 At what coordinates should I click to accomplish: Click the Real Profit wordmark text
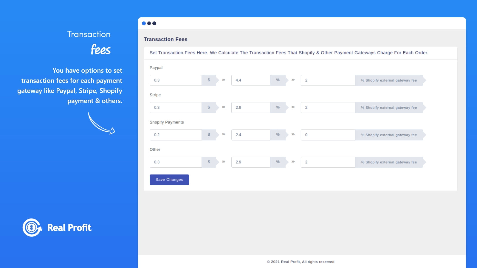(69, 228)
